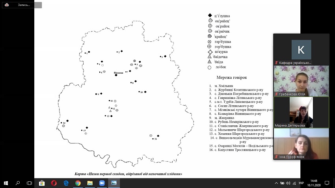The height and width of the screenshot is (188, 335).
Task: Open Opera browser from taskbar
Action: tap(54, 183)
